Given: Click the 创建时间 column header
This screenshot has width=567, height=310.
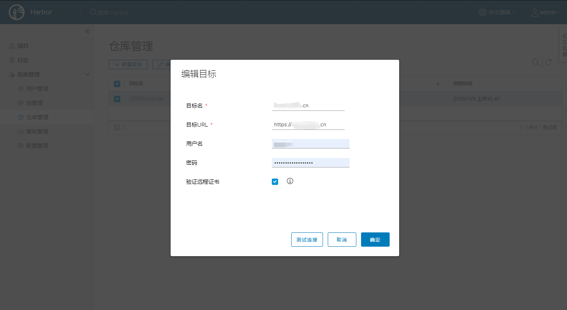Looking at the screenshot, I should click(x=463, y=84).
